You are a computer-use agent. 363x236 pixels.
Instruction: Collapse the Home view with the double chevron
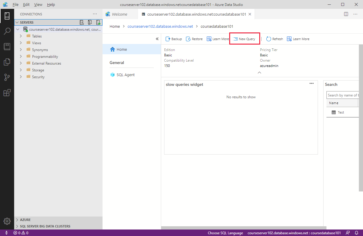click(x=157, y=39)
